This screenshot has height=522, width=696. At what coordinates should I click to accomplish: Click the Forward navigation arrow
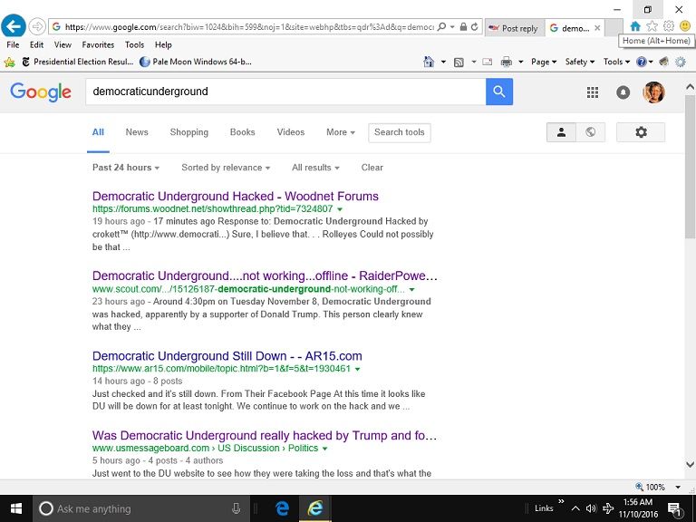pos(37,26)
